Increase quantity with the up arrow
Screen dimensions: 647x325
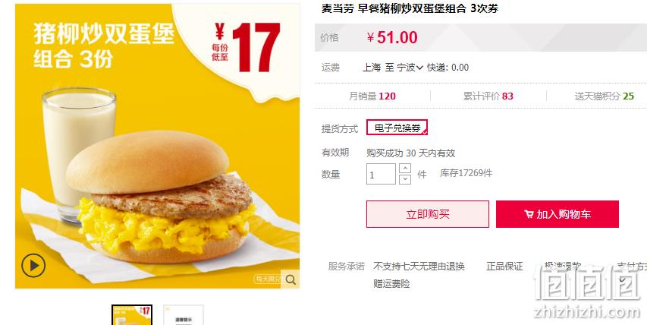click(405, 169)
